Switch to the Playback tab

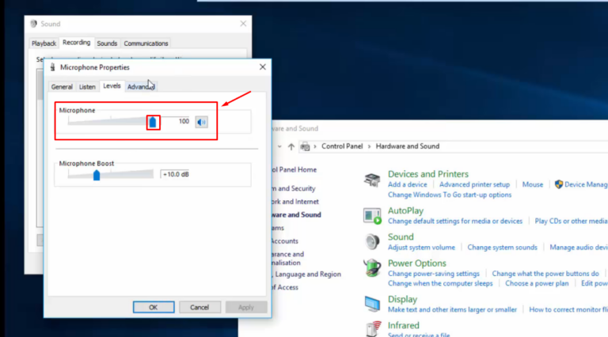pos(44,44)
